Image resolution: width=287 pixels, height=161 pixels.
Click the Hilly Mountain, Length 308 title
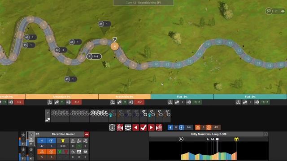[209, 134]
